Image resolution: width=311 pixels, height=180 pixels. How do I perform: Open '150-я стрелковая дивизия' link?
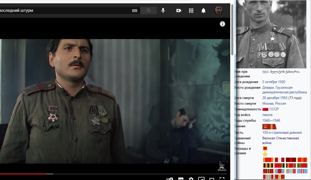282,133
